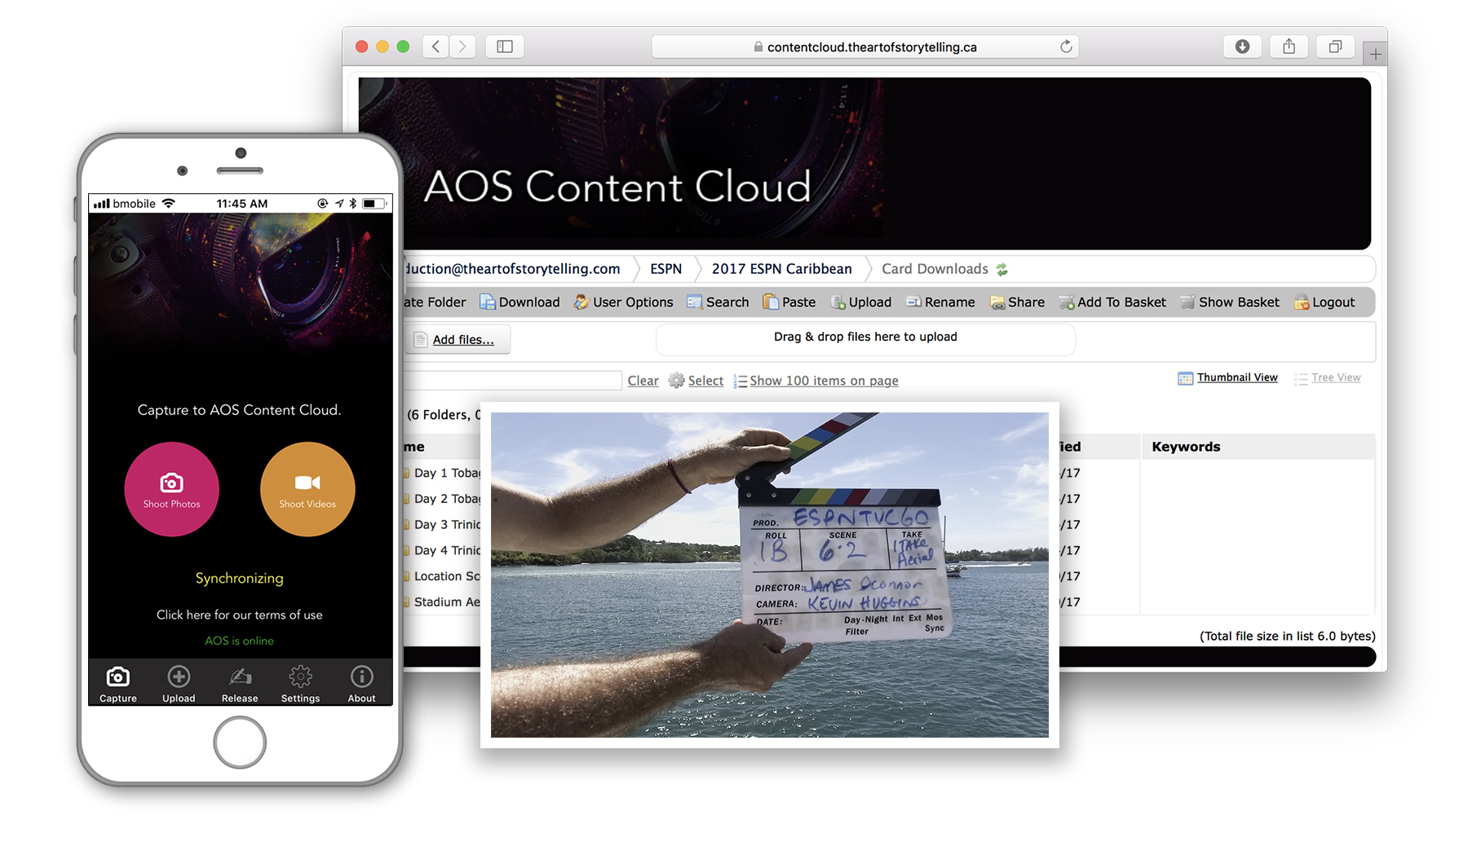Tap the Shoot Photos button
Image resolution: width=1468 pixels, height=842 pixels.
coord(171,489)
